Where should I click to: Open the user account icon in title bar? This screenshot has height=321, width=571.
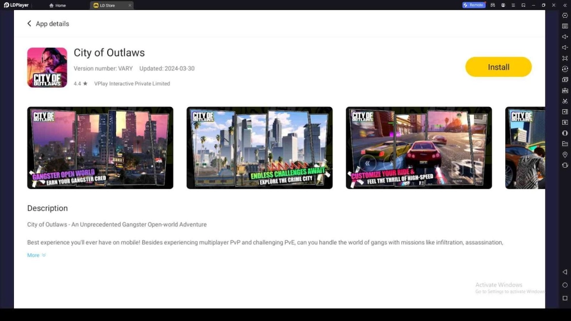click(503, 5)
